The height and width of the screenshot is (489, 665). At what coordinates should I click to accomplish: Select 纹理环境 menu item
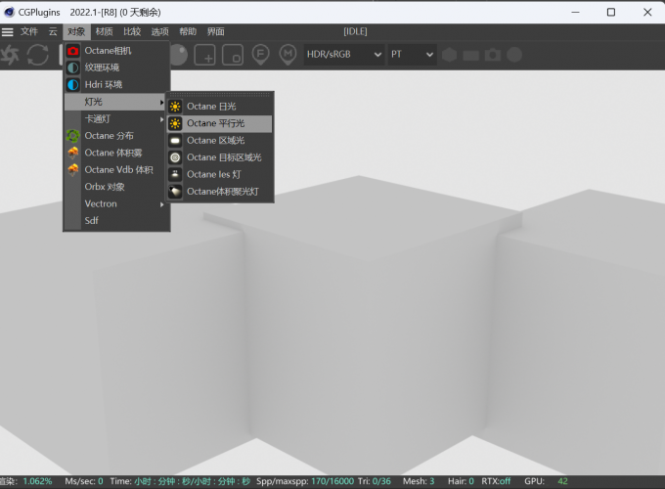point(117,67)
